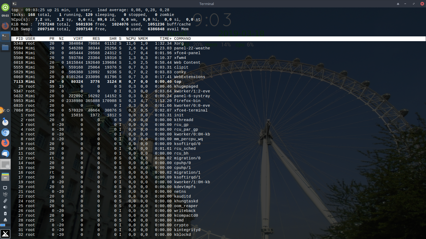Close the Terminal window

coord(422,4)
